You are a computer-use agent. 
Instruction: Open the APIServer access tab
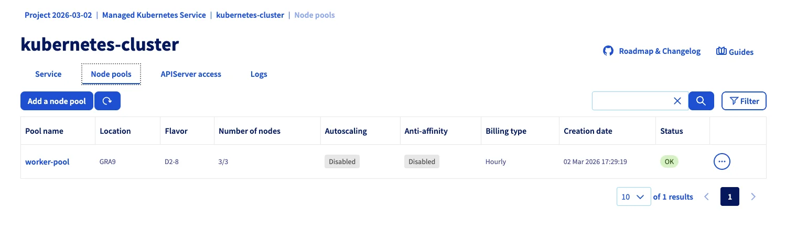[x=191, y=74]
